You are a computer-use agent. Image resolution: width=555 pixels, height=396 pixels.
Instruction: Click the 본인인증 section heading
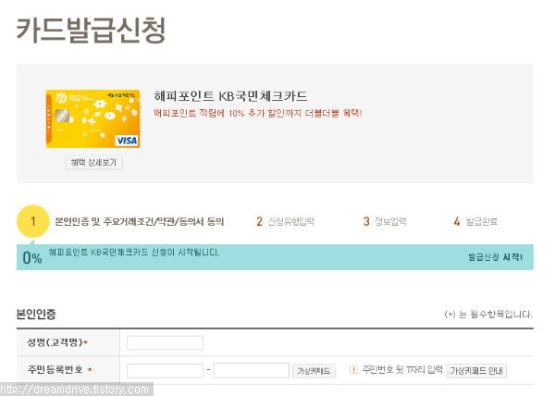tap(36, 314)
